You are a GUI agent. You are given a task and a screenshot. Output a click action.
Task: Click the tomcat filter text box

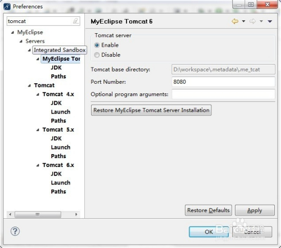click(x=43, y=21)
